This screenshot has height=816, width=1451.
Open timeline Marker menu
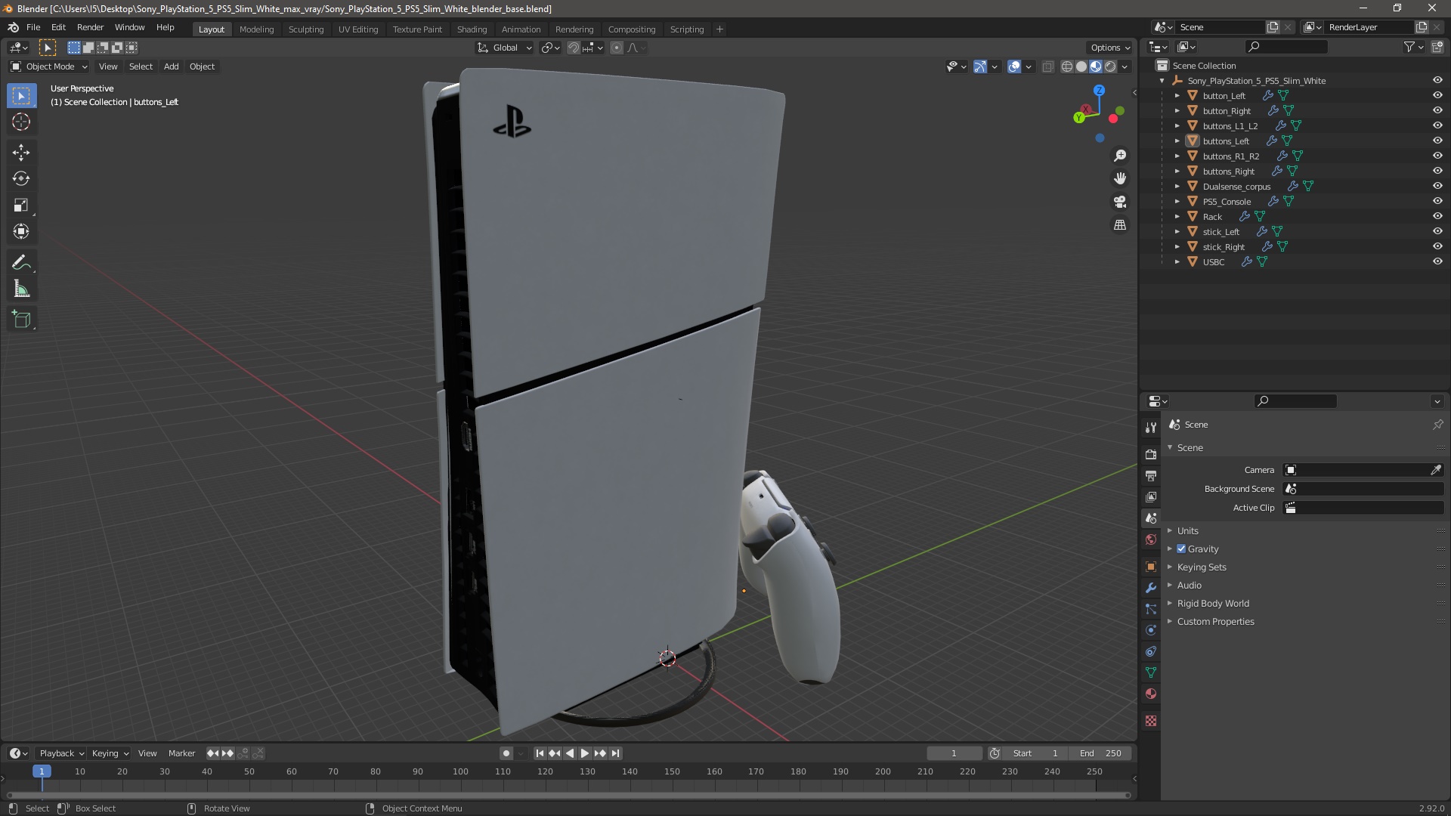[x=181, y=753]
